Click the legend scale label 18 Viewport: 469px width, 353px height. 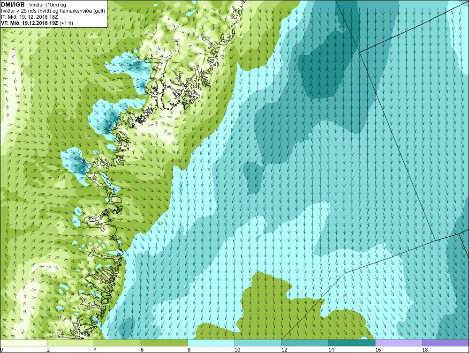[425, 350]
